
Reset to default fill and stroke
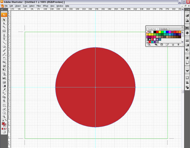3,120
